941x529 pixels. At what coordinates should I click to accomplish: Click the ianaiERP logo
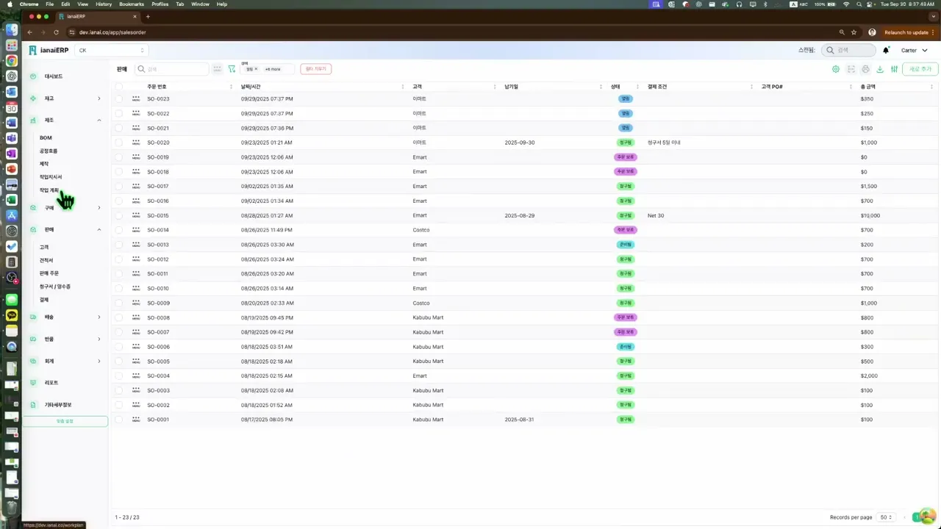point(49,50)
